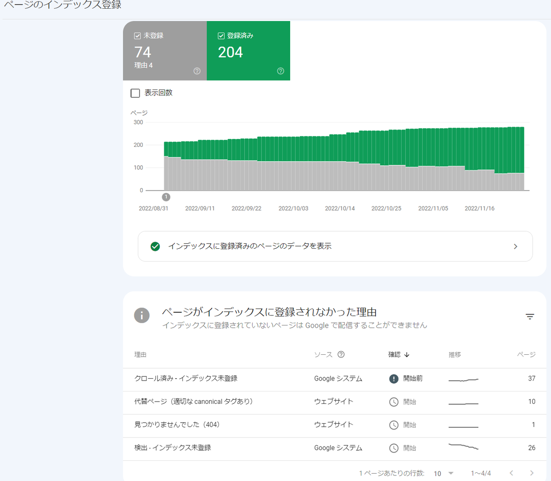
Task: Click trend sparkline for クロール済み row
Action: (x=463, y=380)
